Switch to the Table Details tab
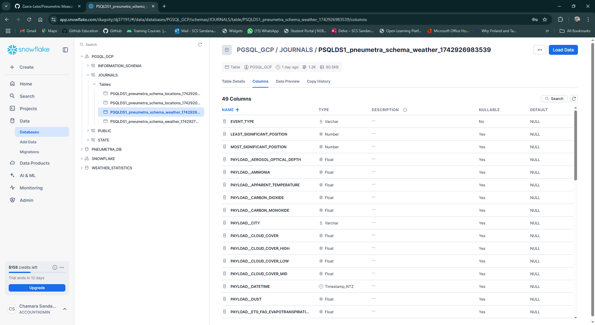This screenshot has height=325, width=595. 233,81
